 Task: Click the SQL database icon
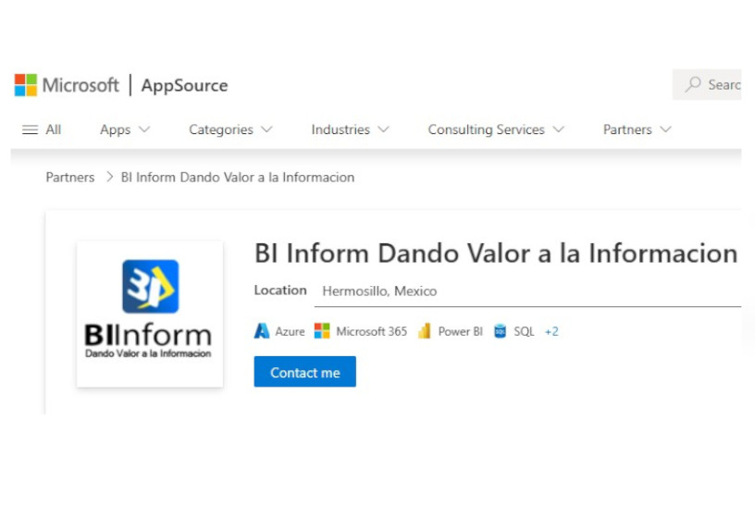coord(501,331)
